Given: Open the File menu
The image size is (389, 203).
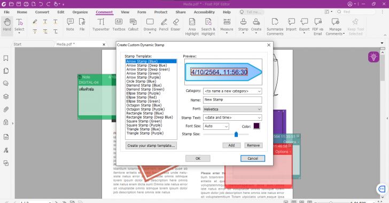Looking at the screenshot, I should [x=7, y=12].
